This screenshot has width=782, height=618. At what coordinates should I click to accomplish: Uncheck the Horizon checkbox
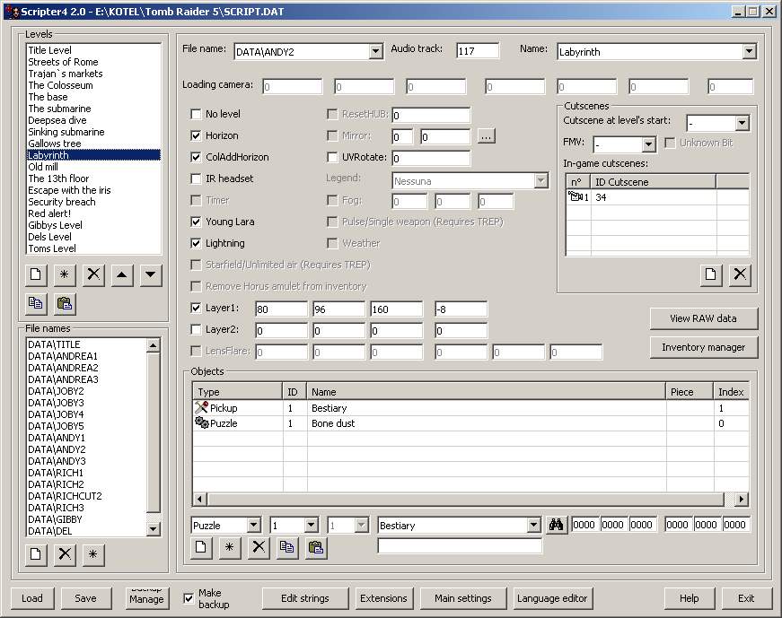196,135
